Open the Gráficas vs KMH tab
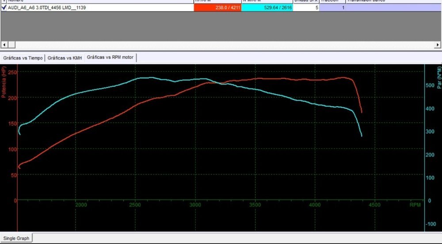The height and width of the screenshot is (244, 442). coord(65,58)
